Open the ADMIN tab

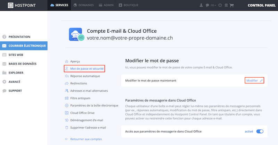[x=106, y=5]
